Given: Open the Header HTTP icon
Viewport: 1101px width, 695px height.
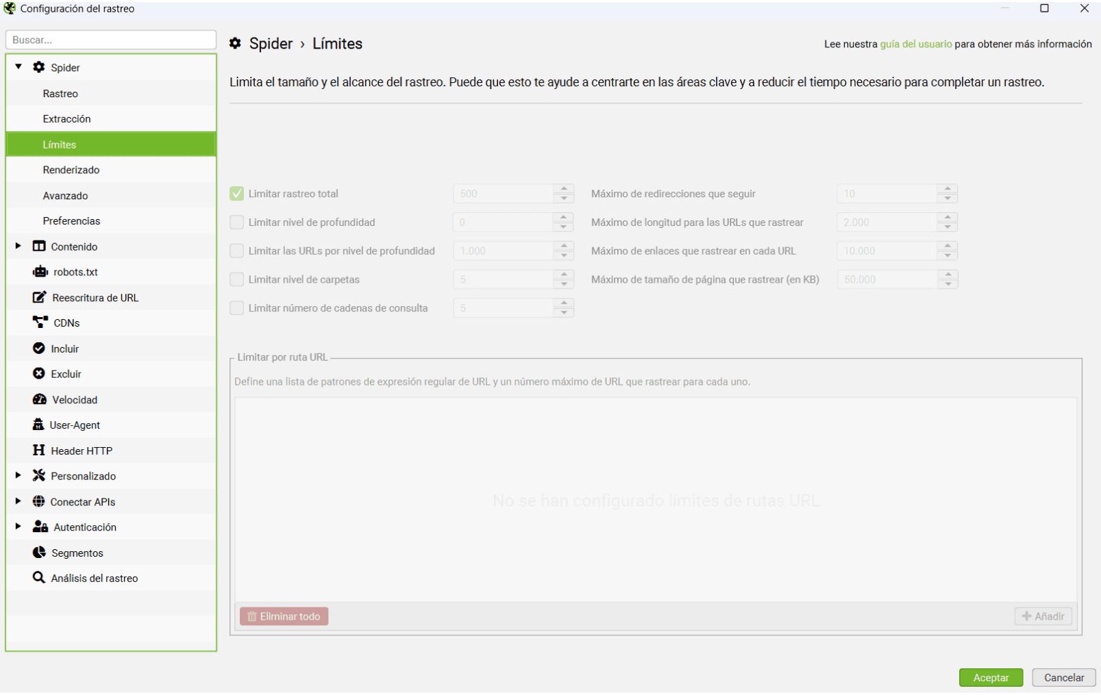Looking at the screenshot, I should tap(39, 451).
